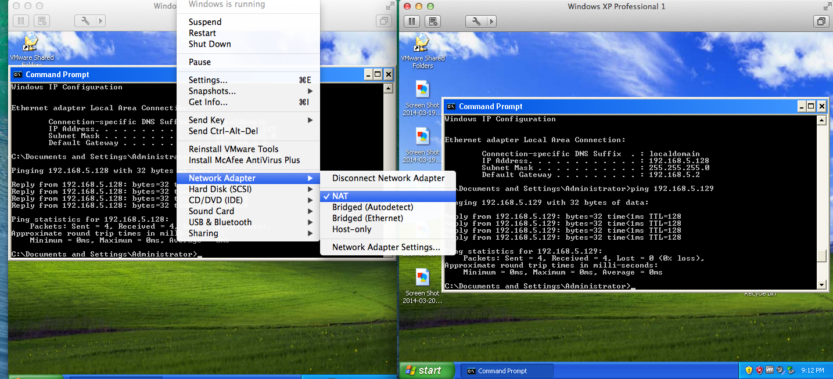Image resolution: width=833 pixels, height=379 pixels.
Task: Choose Shut Down from the VM menu
Action: click(x=248, y=44)
